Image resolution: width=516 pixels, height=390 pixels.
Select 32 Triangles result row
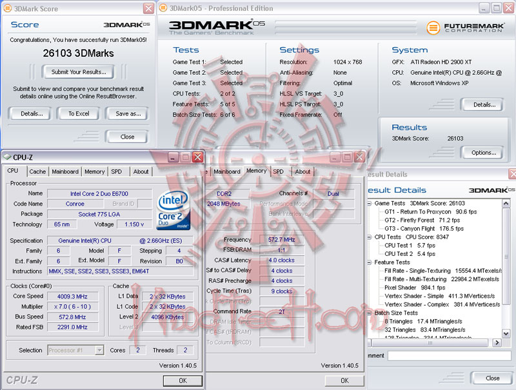[425, 330]
